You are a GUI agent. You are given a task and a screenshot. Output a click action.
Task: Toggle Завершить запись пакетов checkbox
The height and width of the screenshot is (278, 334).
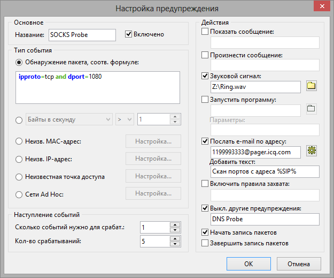(x=205, y=243)
